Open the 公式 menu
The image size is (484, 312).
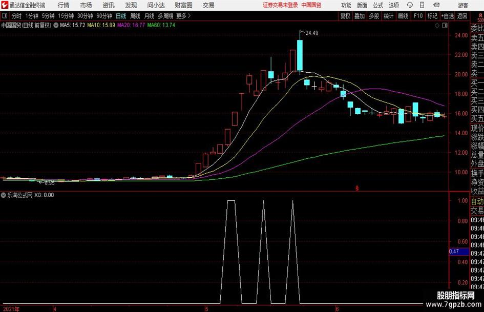coord(378,5)
